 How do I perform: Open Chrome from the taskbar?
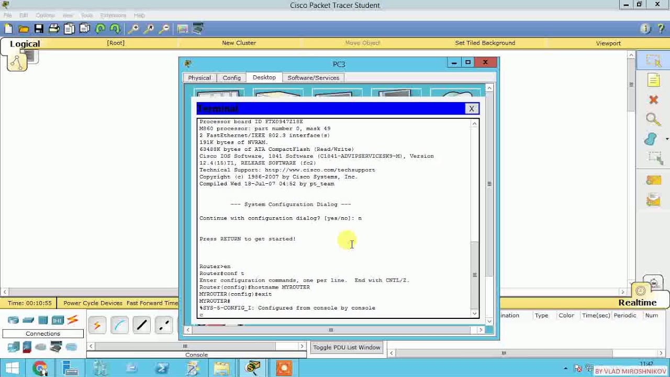pos(40,369)
